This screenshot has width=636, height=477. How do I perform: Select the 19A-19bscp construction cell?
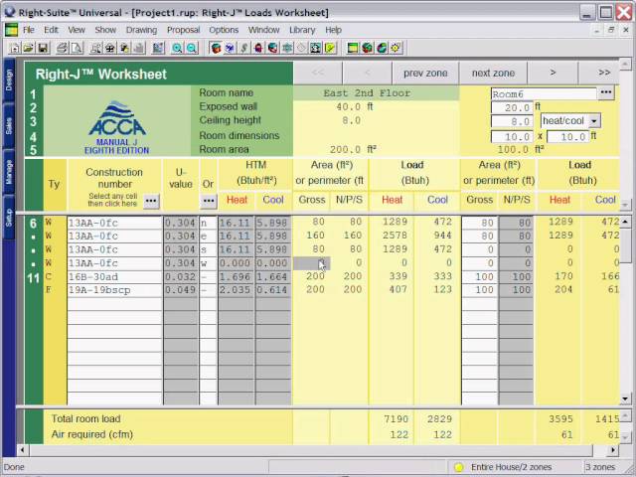[x=115, y=290]
